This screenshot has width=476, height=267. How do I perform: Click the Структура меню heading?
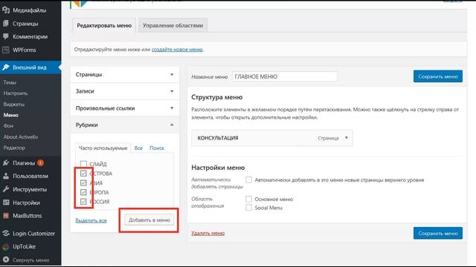coord(216,97)
